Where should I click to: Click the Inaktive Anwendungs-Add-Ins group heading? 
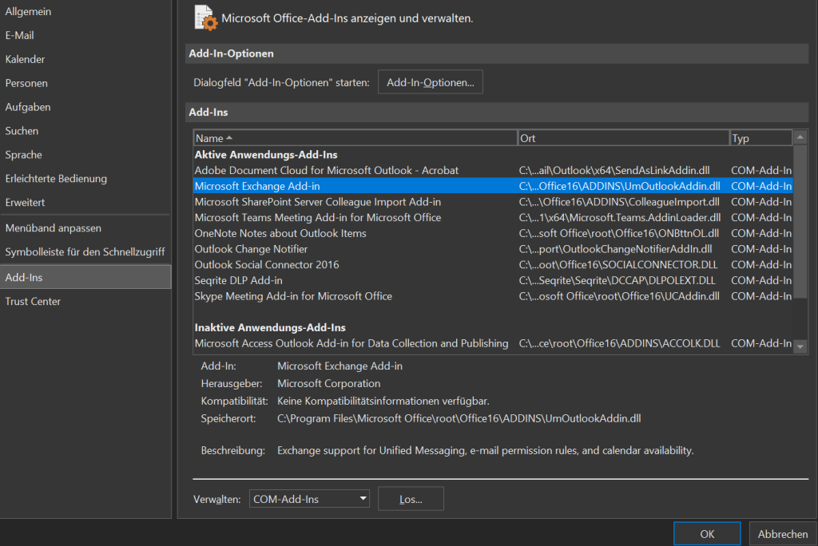tap(270, 327)
